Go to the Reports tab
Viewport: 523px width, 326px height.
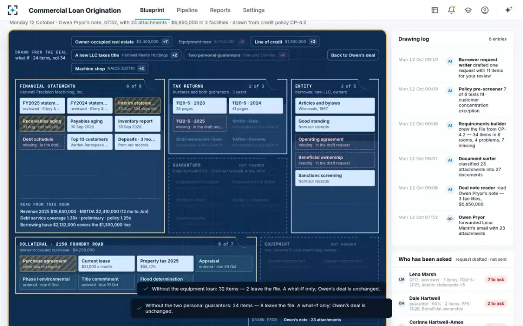[220, 10]
